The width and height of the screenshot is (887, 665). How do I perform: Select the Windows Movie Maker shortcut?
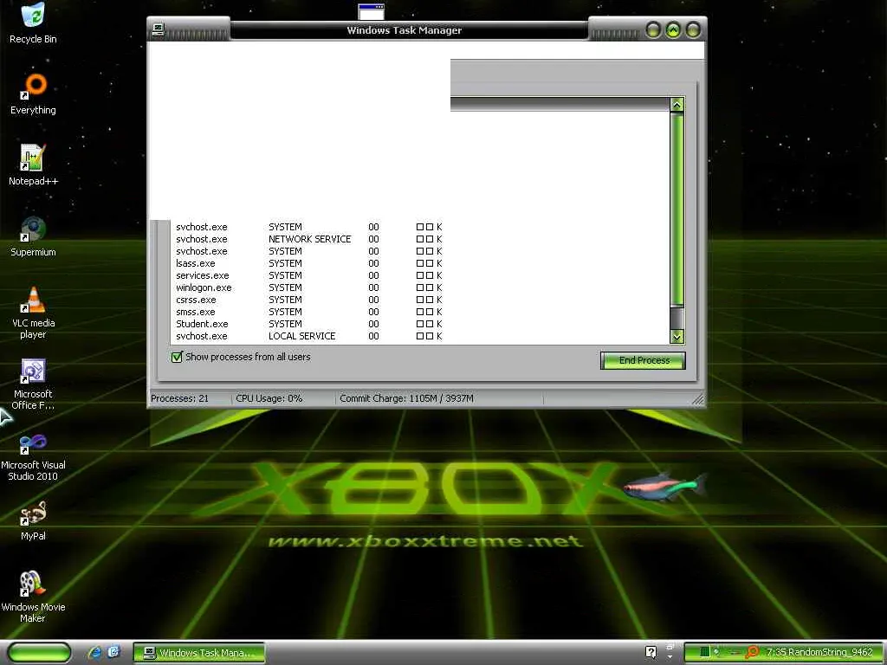[33, 597]
